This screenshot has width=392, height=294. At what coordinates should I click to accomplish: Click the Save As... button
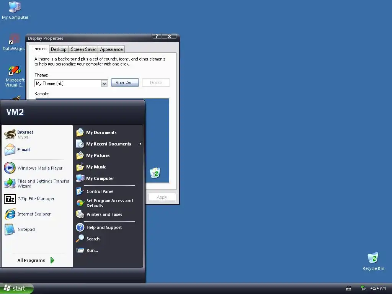click(125, 83)
